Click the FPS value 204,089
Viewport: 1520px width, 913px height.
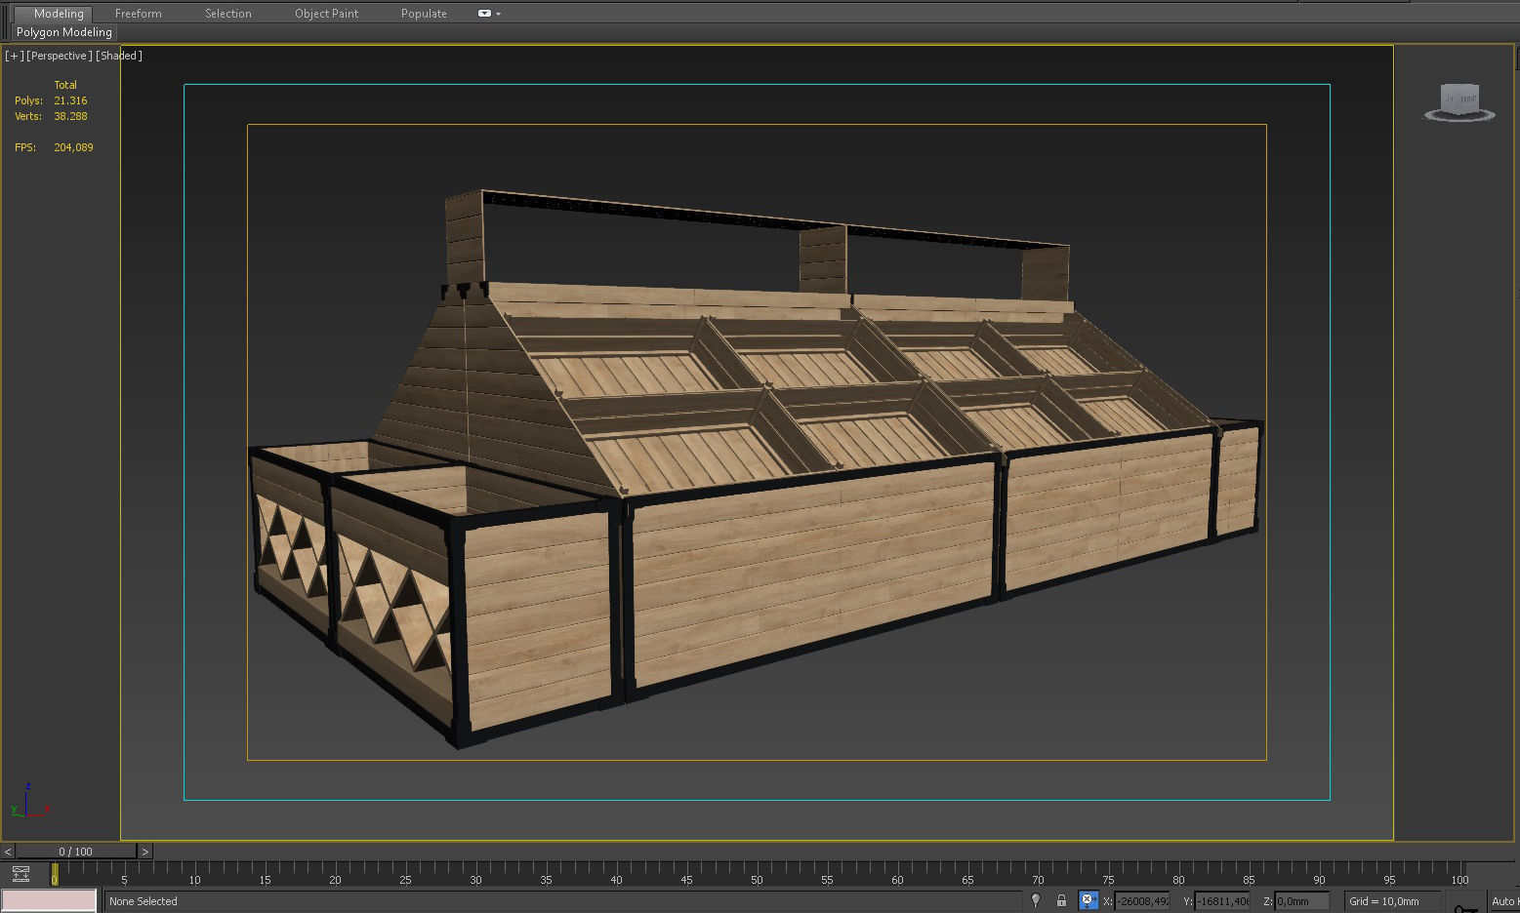pos(73,147)
